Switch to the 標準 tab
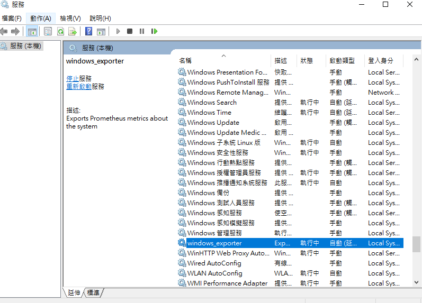The image size is (422, 303). pos(93,292)
